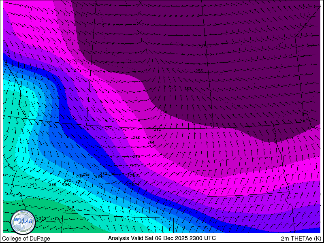Click the 'College of DuPage' caption
The height and width of the screenshot is (243, 324).
click(26, 239)
